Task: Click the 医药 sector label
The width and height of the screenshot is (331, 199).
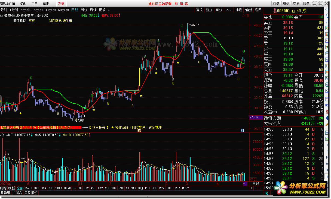Action: pos(32,21)
